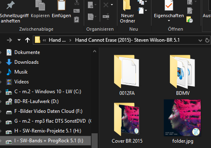The width and height of the screenshot is (211, 148).
Task: Create a Neuer Ordner
Action: pos(127,12)
